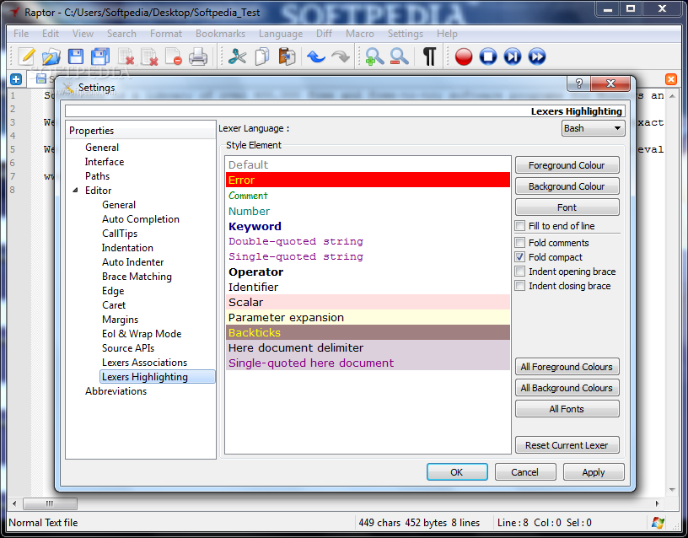Image resolution: width=688 pixels, height=538 pixels.
Task: Click the All Background Colours button
Action: [x=567, y=388]
